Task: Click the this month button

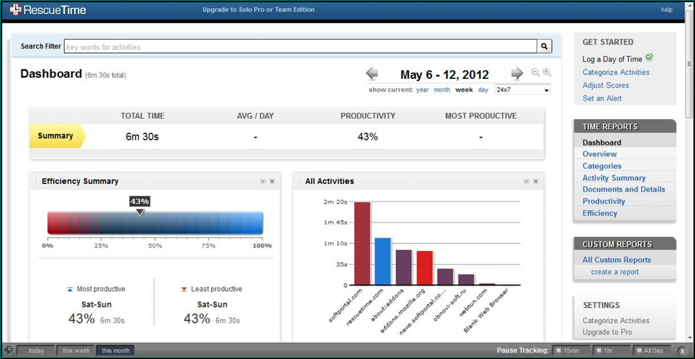Action: point(115,350)
